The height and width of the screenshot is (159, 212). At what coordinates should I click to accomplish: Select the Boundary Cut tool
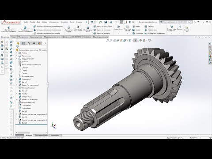pyautogui.click(x=102, y=34)
